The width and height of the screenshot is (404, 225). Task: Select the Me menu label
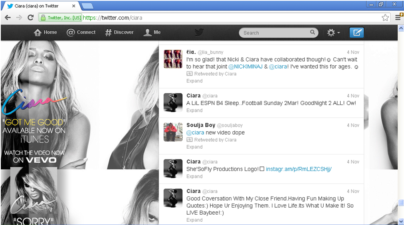(157, 32)
